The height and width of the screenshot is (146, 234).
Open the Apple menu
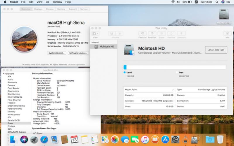(x=5, y=2)
